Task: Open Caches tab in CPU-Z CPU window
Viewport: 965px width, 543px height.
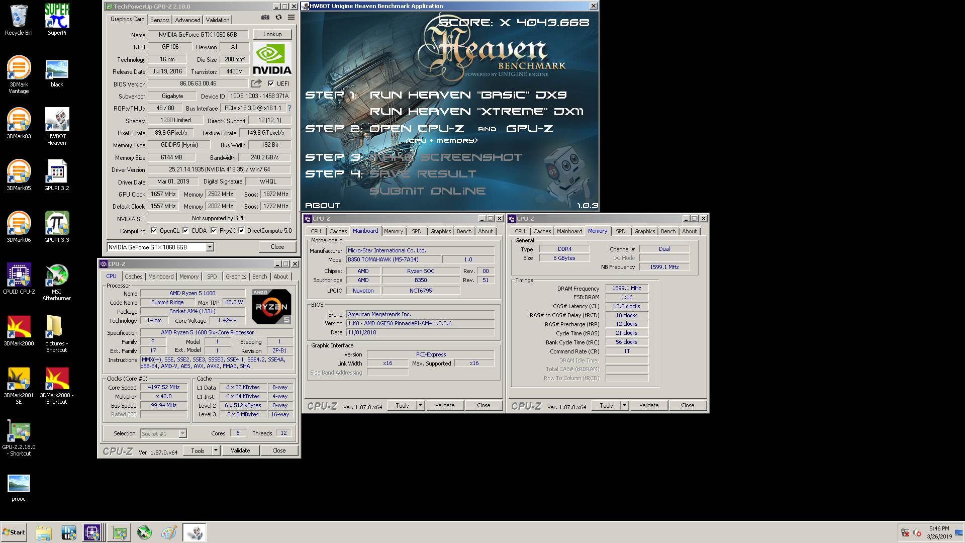Action: [134, 277]
